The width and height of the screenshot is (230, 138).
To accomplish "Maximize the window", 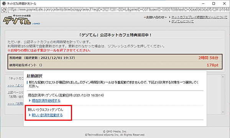I will 214,3.
